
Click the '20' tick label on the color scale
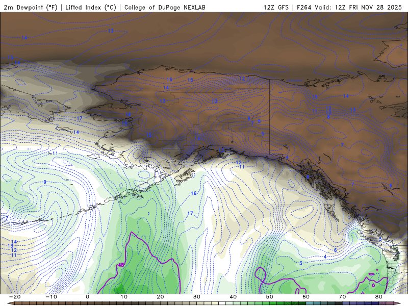coord(160,297)
